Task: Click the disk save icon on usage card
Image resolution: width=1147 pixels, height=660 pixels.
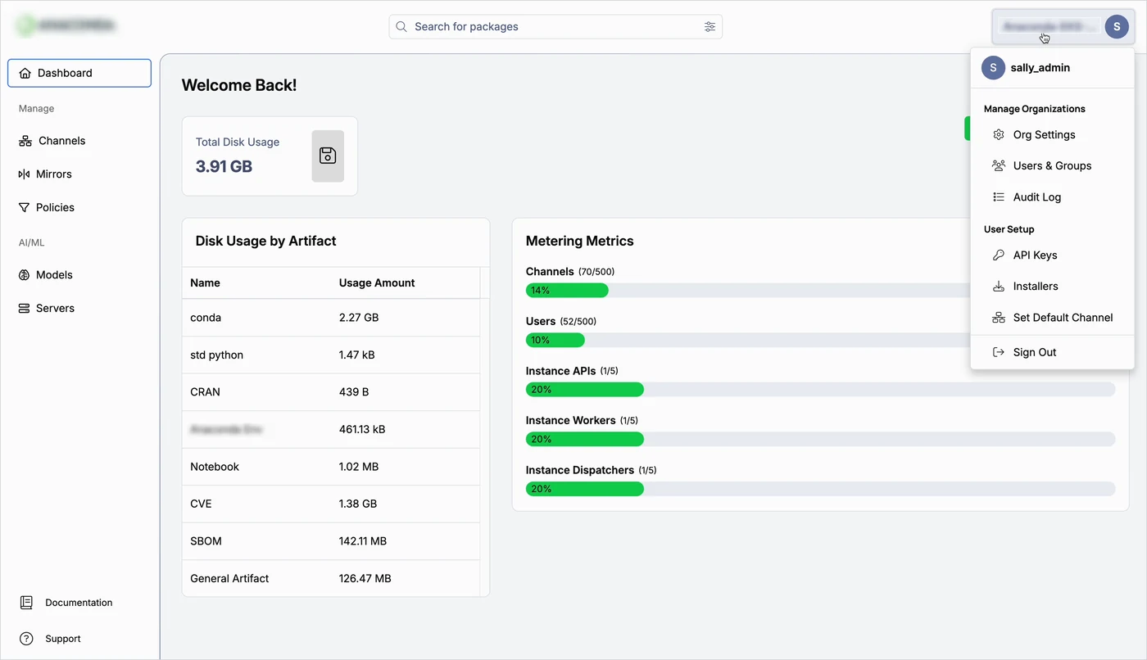Action: coord(328,156)
